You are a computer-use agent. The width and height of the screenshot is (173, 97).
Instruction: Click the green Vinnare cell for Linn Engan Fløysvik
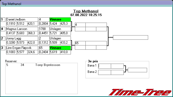pos(60,48)
